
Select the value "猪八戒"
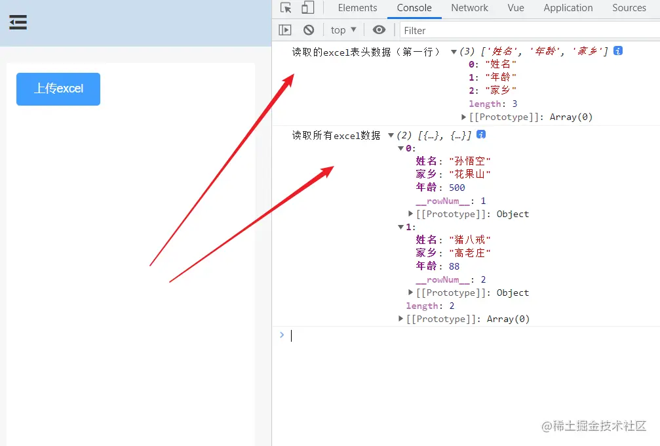(x=470, y=240)
